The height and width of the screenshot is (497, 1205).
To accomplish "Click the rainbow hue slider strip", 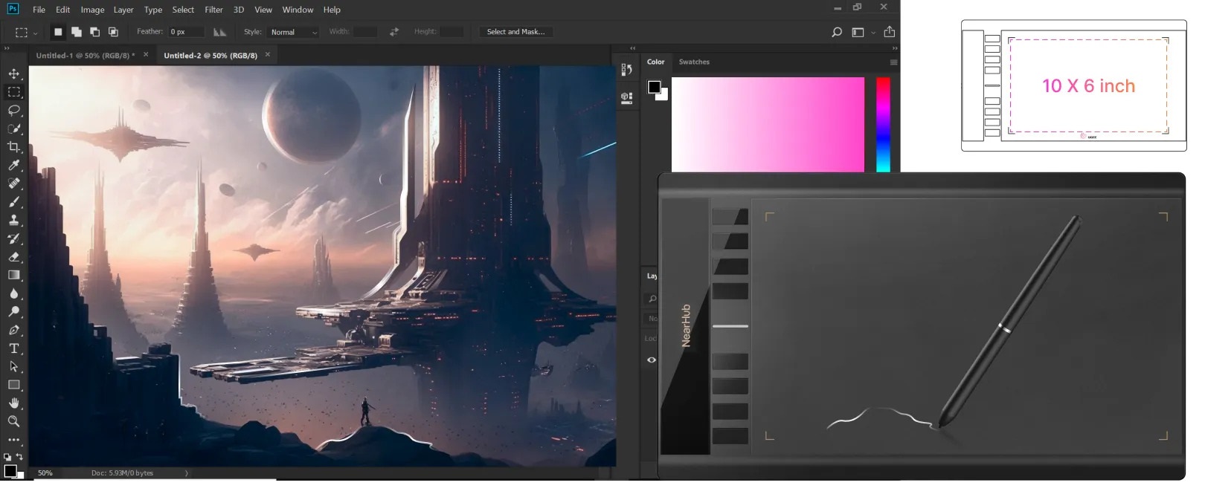I will click(883, 125).
